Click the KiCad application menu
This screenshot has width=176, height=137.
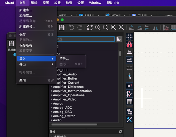(9, 3)
